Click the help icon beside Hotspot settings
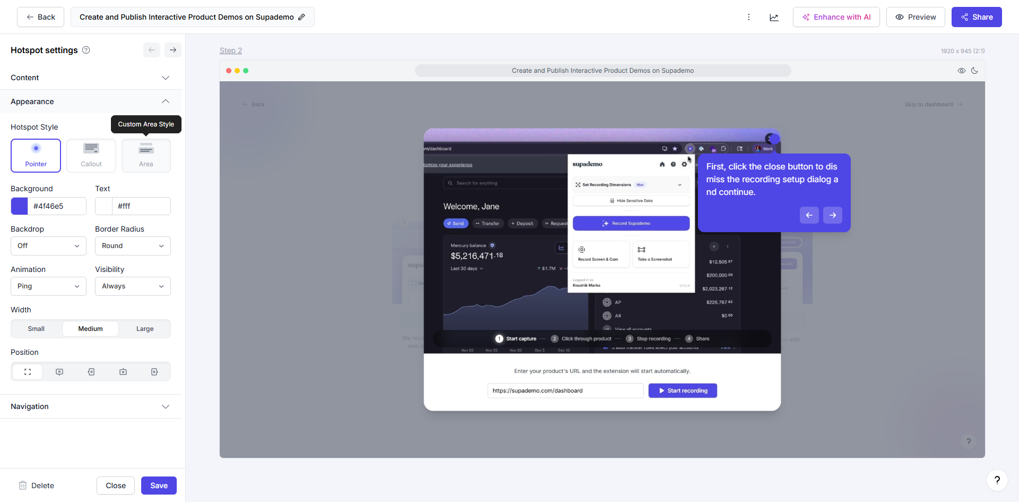 (x=86, y=50)
